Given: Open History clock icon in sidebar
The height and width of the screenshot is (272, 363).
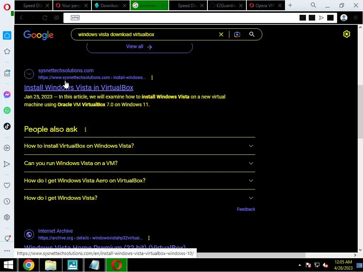Looking at the screenshot, I should tap(7, 202).
